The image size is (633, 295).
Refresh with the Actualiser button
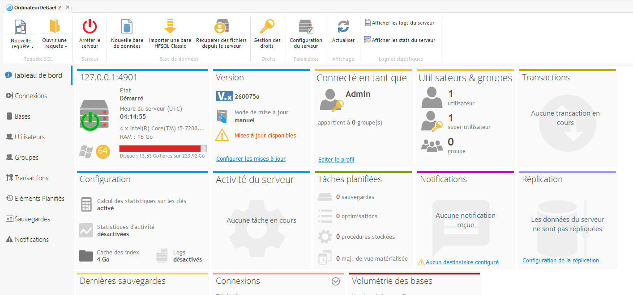[343, 31]
